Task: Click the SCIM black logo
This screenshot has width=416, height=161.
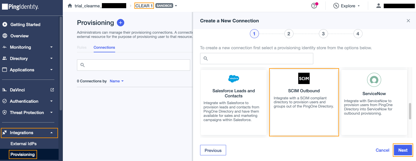Action: [x=304, y=78]
